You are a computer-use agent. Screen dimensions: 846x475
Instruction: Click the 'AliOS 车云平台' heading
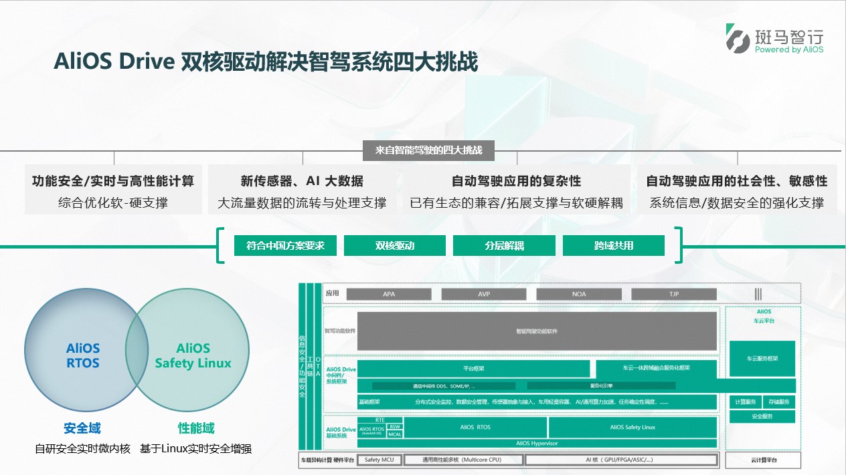764,316
